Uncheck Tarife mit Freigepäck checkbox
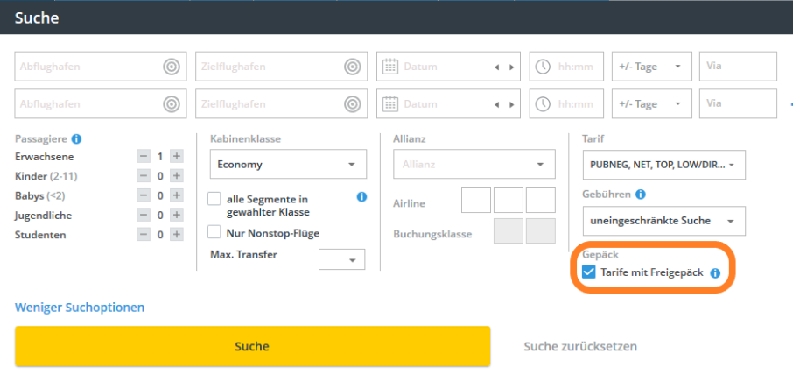 589,272
